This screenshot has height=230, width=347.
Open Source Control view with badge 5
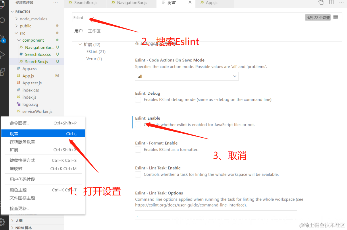click(3, 38)
